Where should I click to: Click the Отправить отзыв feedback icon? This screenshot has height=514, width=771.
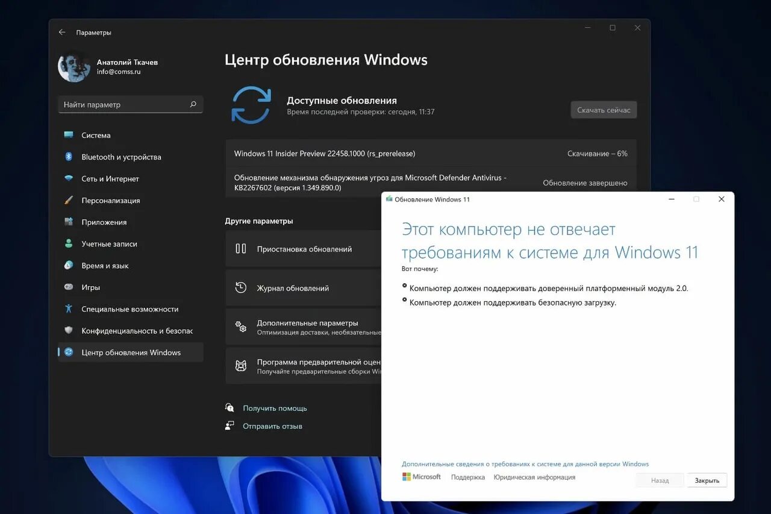coord(229,425)
